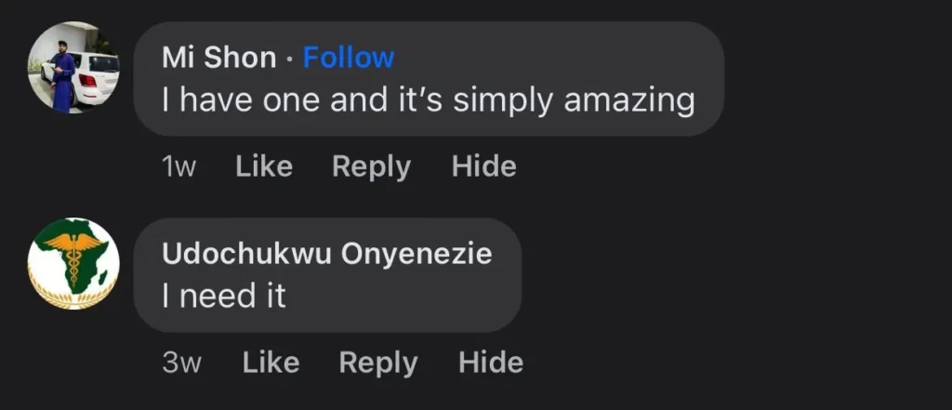
Task: Open Mi Shon's profile picture
Action: coord(74,68)
